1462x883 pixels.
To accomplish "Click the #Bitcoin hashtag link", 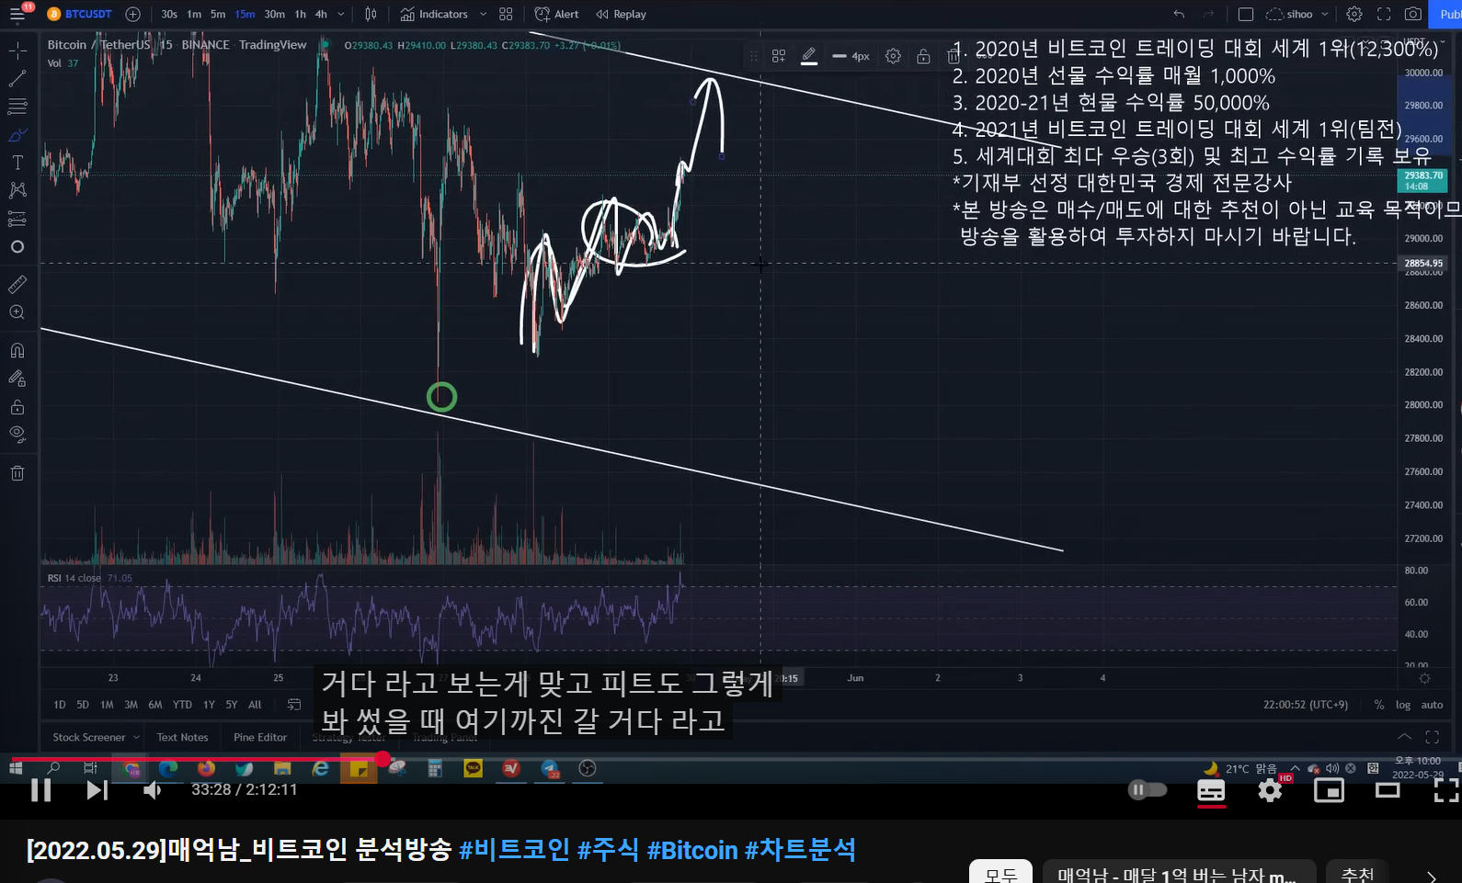I will point(691,850).
